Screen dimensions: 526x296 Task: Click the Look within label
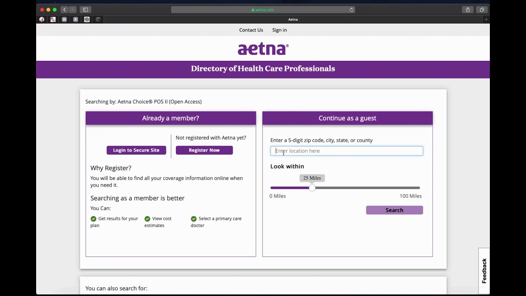pyautogui.click(x=287, y=166)
